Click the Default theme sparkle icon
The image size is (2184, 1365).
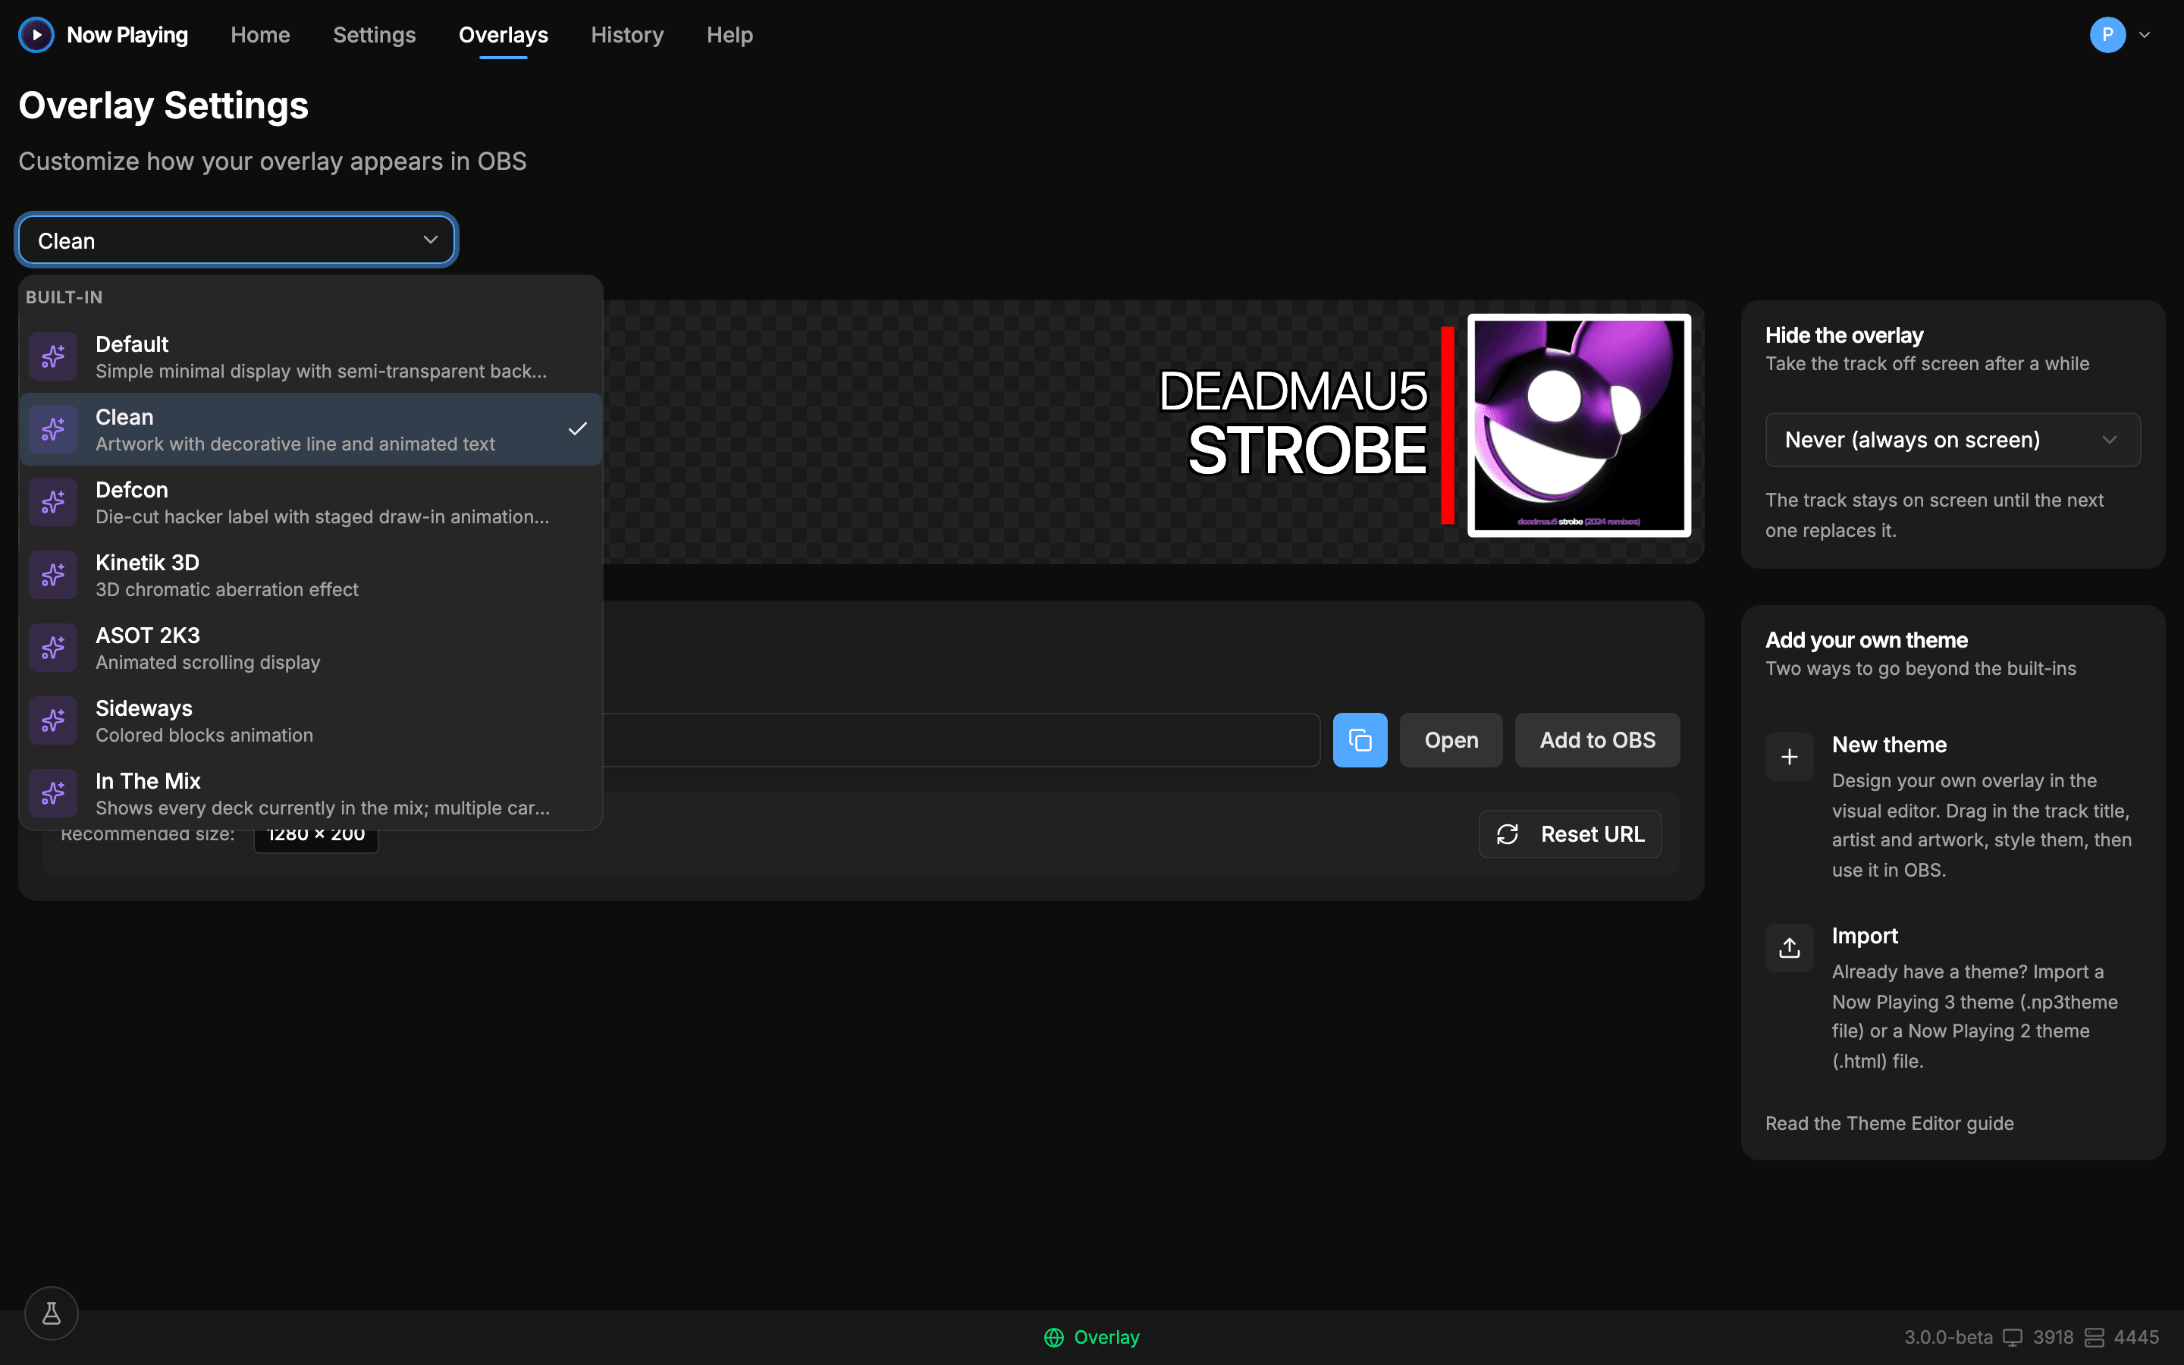[x=53, y=356]
